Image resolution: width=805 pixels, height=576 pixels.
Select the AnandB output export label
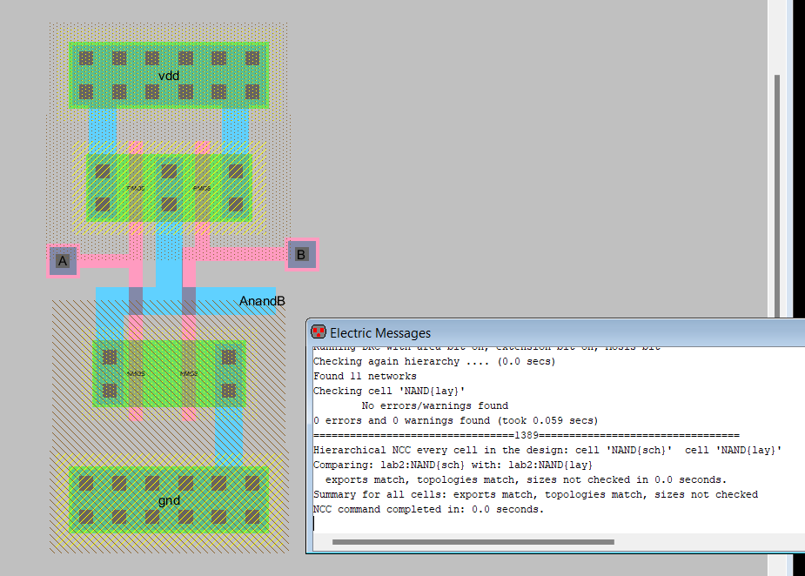click(262, 301)
